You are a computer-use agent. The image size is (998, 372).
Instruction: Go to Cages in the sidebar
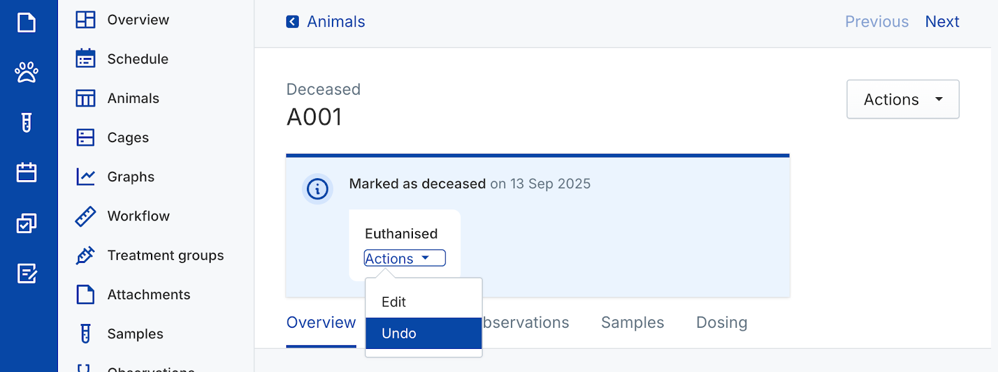pyautogui.click(x=127, y=138)
